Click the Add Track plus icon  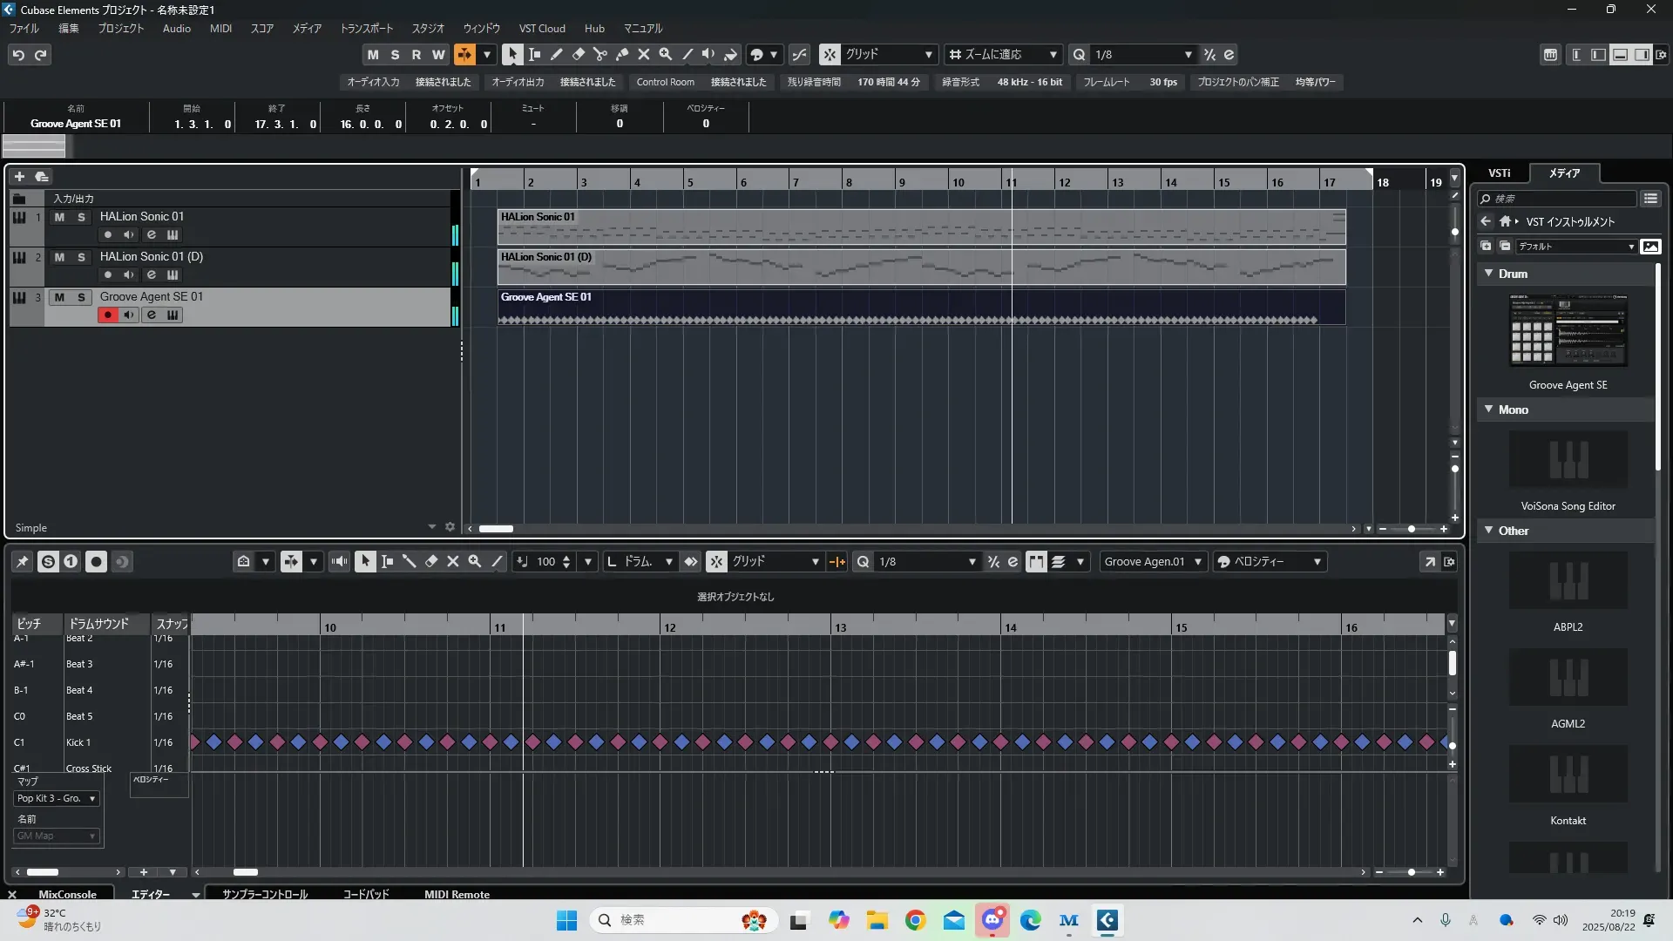pyautogui.click(x=19, y=176)
